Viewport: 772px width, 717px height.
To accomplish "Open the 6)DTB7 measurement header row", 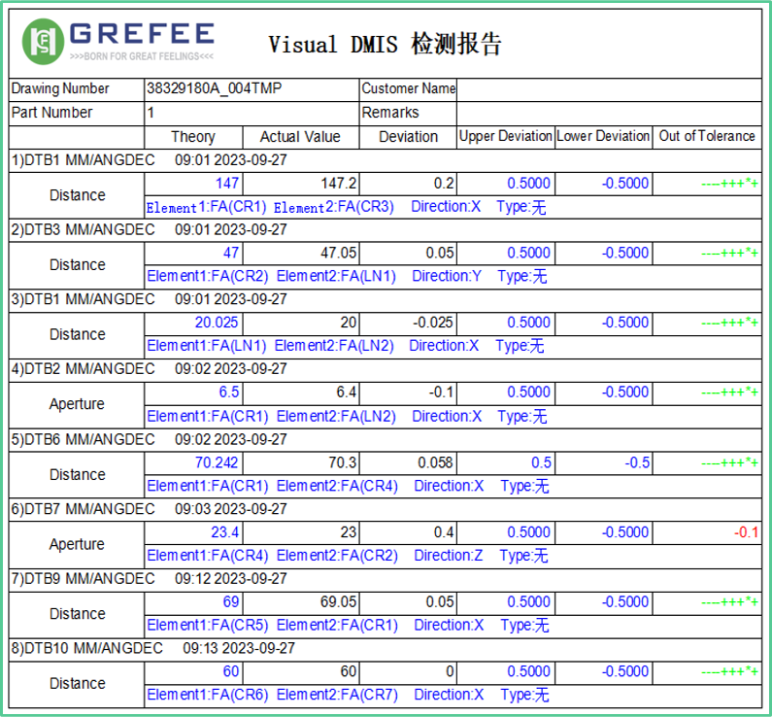I will (x=149, y=509).
